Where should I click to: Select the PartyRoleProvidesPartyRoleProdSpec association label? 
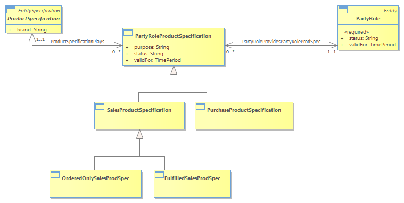[x=282, y=42]
